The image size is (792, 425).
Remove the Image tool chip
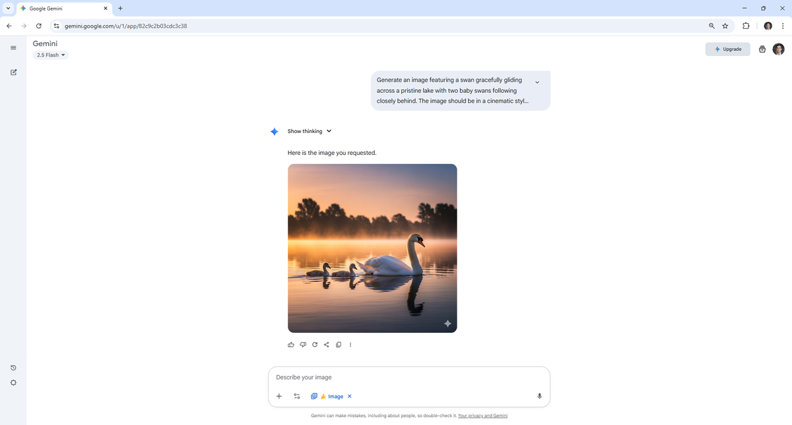[350, 396]
